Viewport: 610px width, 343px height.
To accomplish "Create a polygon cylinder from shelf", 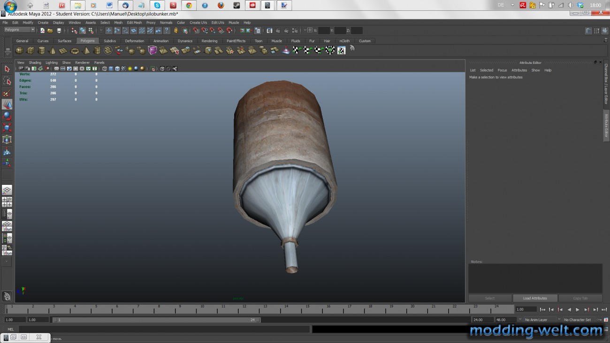I will pos(41,50).
